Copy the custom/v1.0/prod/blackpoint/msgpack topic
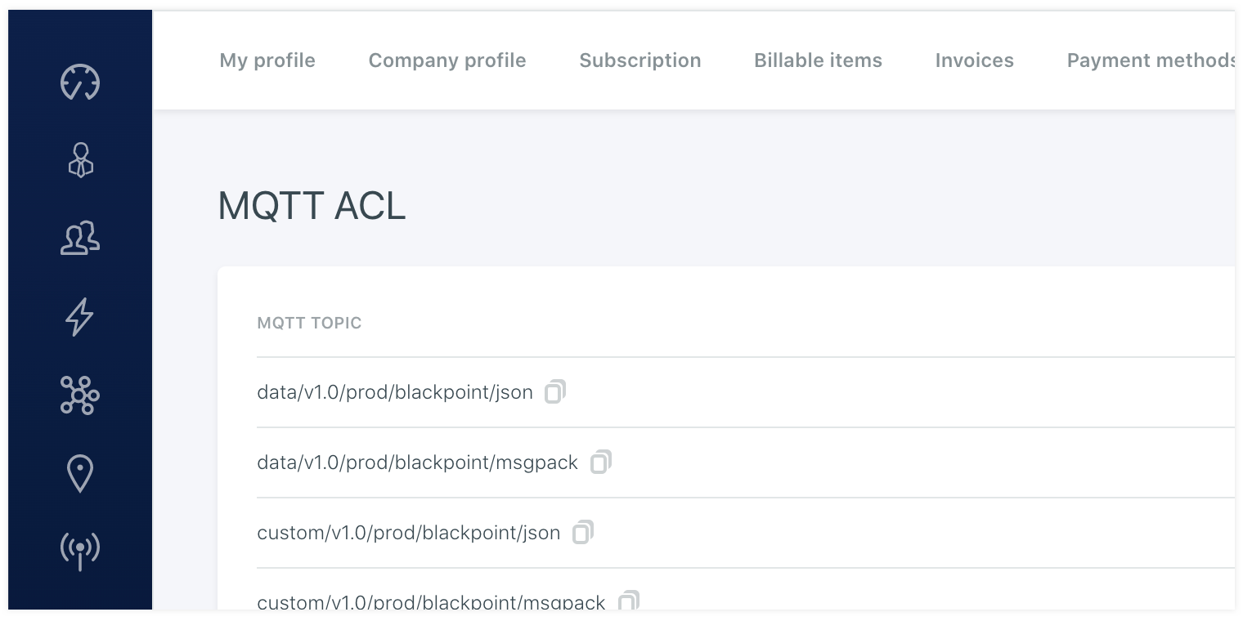1243x621 pixels. [628, 601]
